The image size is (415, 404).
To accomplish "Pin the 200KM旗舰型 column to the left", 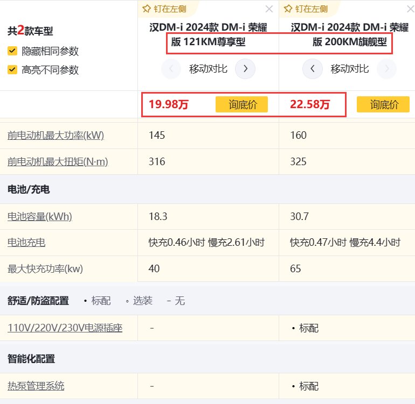I will pos(307,9).
